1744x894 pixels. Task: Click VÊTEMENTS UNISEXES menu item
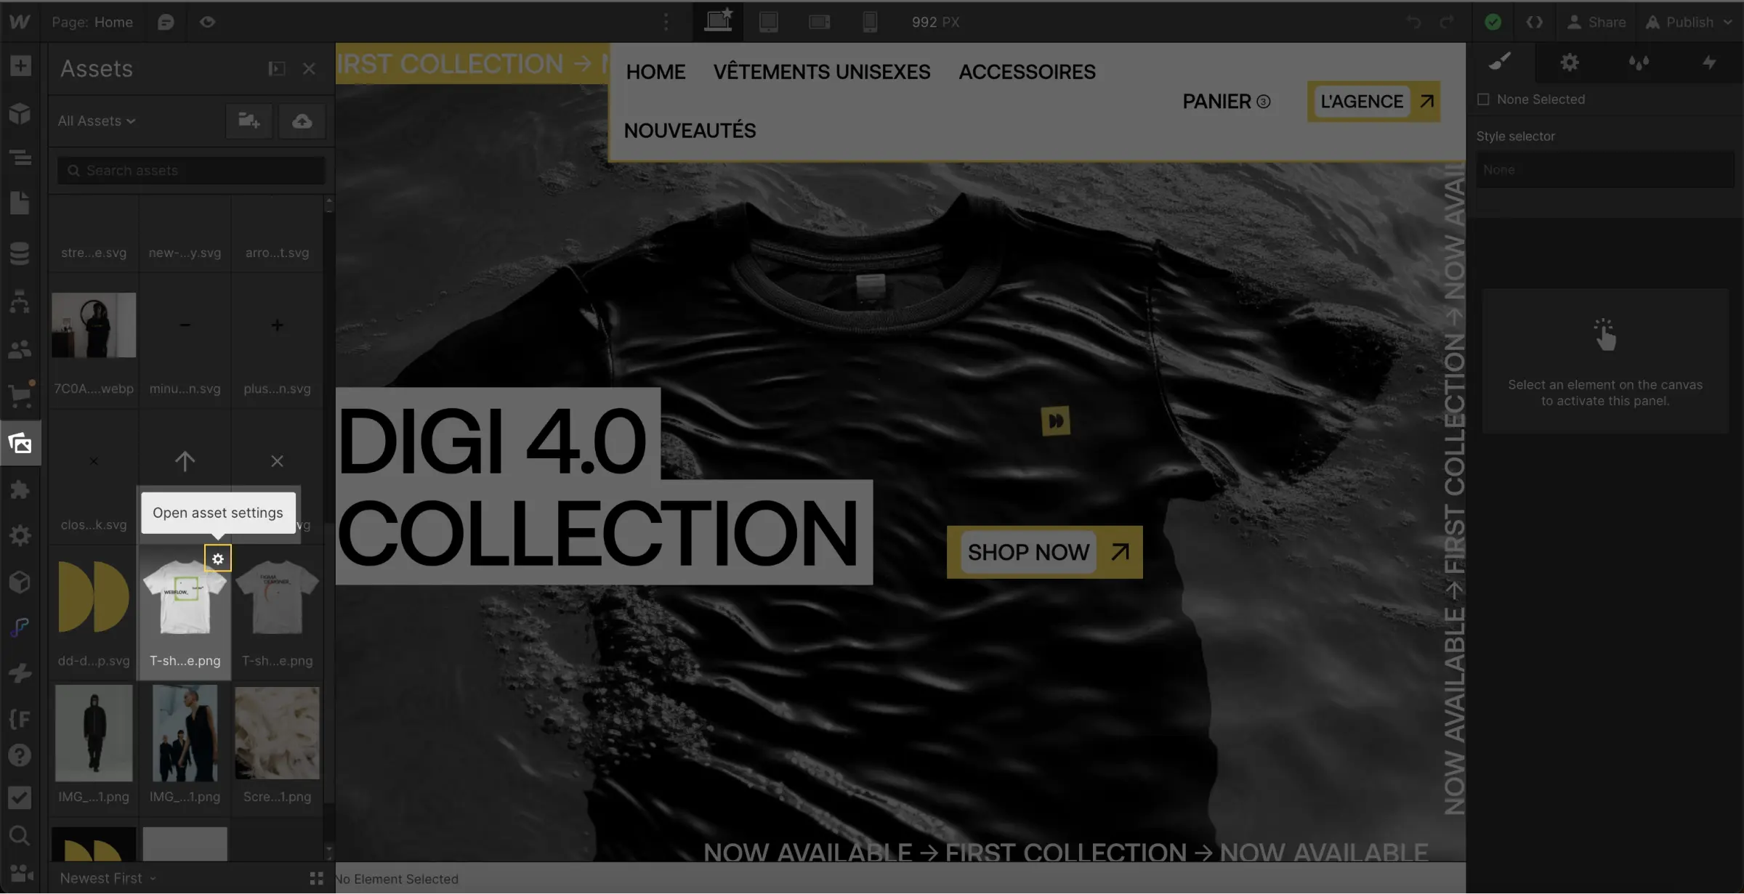[821, 72]
